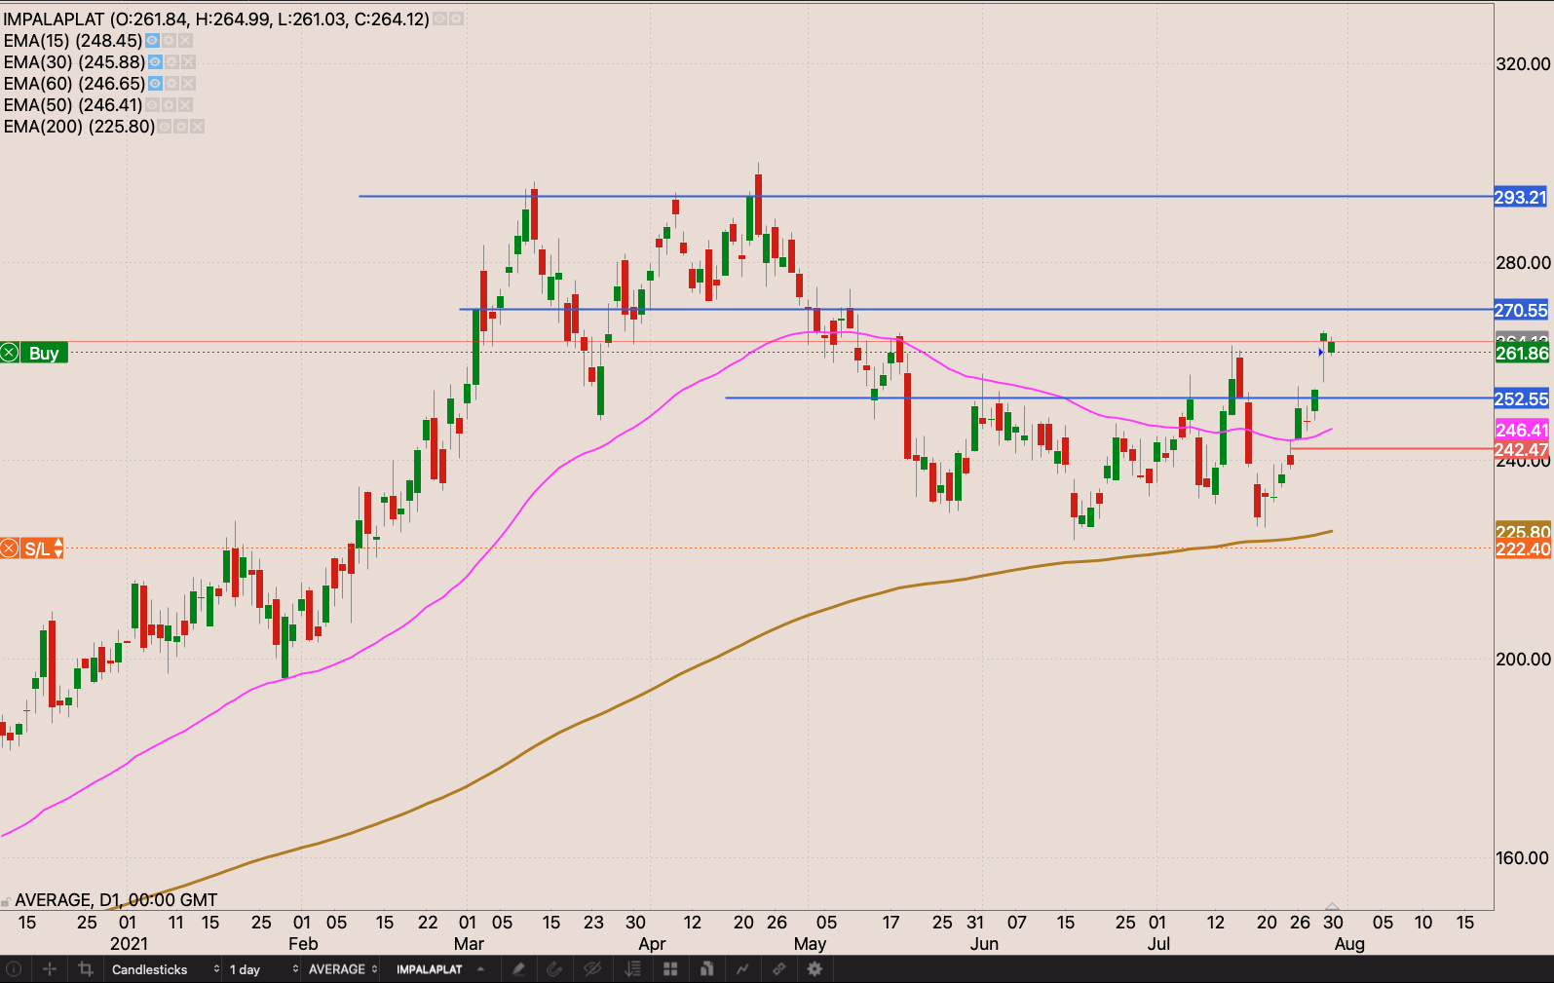Select the crosshair cursor tool
Viewport: 1554px width, 983px height.
coord(50,969)
